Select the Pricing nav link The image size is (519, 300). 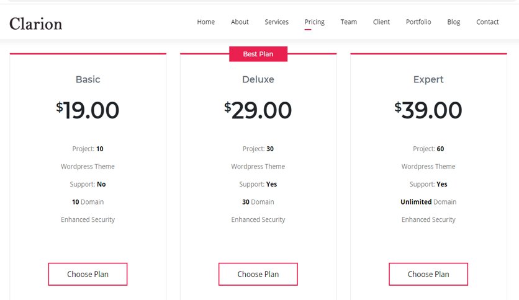[315, 22]
